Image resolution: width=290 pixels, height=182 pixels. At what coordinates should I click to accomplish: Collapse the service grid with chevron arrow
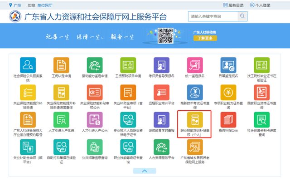[145, 171]
